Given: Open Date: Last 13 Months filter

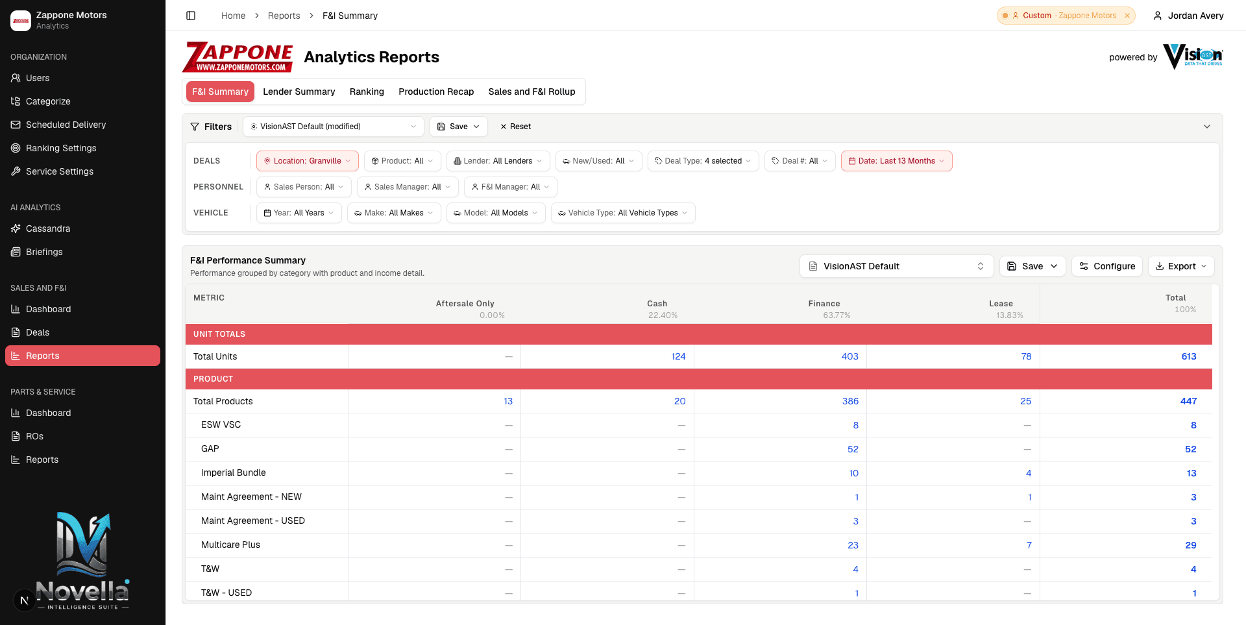Looking at the screenshot, I should pyautogui.click(x=896, y=161).
